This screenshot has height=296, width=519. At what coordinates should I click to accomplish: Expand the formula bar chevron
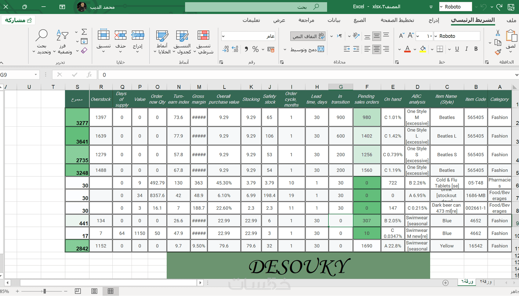(x=516, y=75)
